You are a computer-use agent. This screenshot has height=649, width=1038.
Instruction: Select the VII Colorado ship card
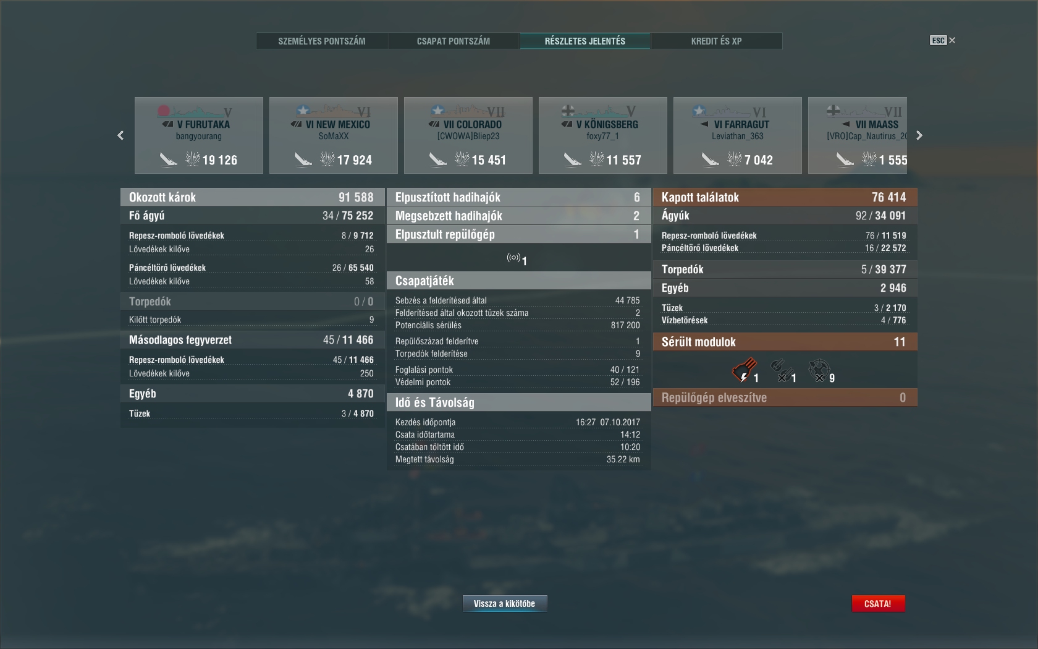point(468,135)
